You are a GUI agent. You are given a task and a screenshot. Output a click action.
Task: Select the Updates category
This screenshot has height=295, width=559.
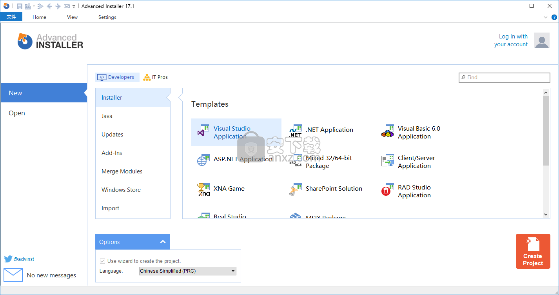tap(132, 134)
